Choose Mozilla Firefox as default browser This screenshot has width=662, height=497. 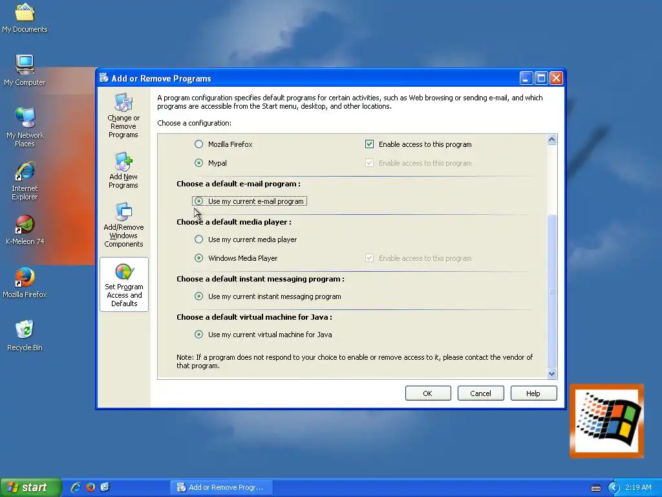click(x=198, y=144)
